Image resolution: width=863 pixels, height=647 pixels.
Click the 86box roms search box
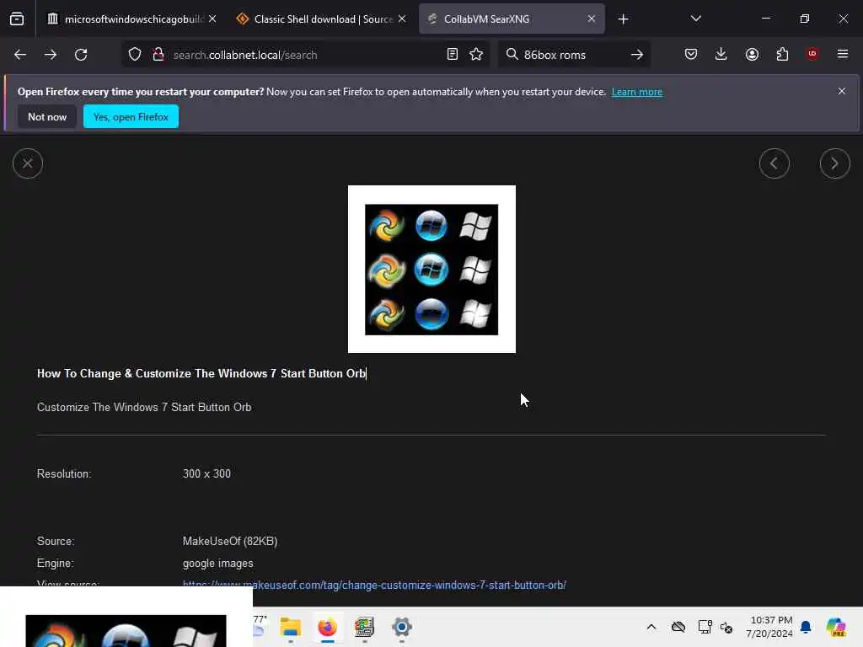tap(572, 55)
